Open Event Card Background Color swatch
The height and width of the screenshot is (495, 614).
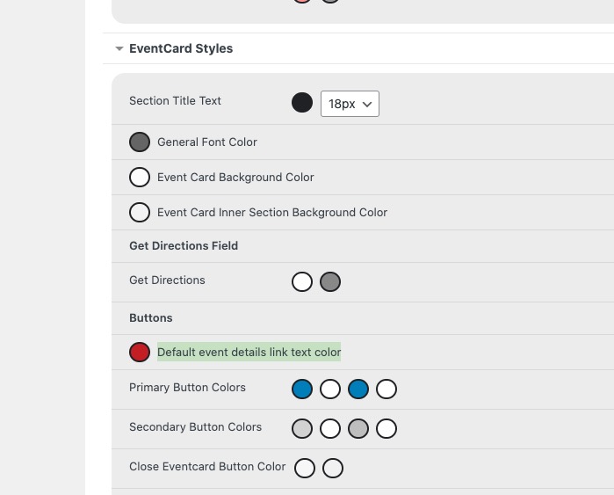click(x=140, y=177)
